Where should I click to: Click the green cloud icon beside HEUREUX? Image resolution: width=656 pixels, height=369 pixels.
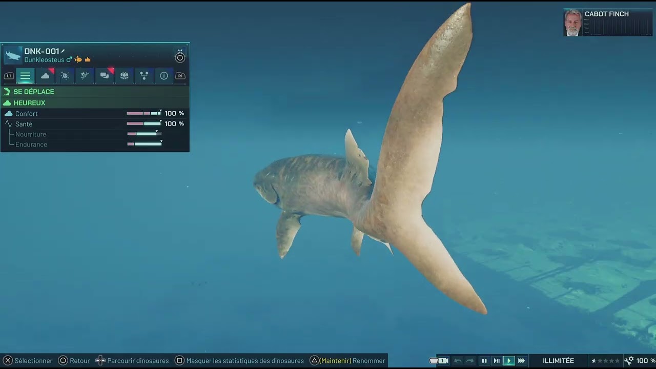[x=7, y=102]
